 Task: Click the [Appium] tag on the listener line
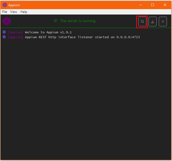(x=15, y=37)
